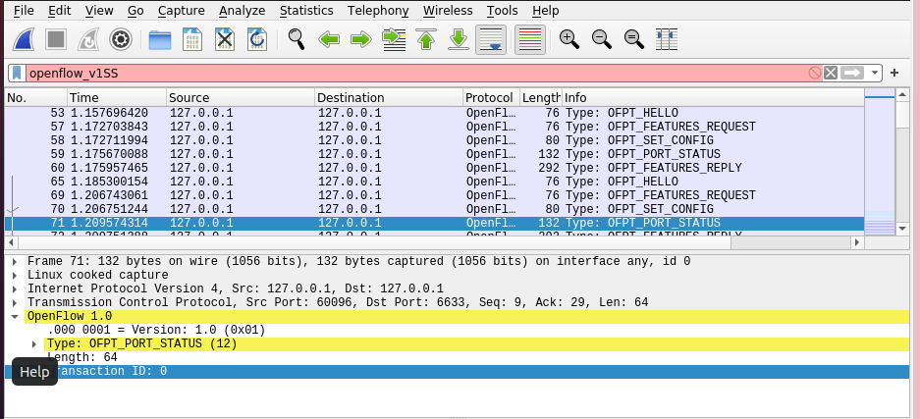Open the display filter history dropdown
The image size is (920, 419).
[x=874, y=73]
